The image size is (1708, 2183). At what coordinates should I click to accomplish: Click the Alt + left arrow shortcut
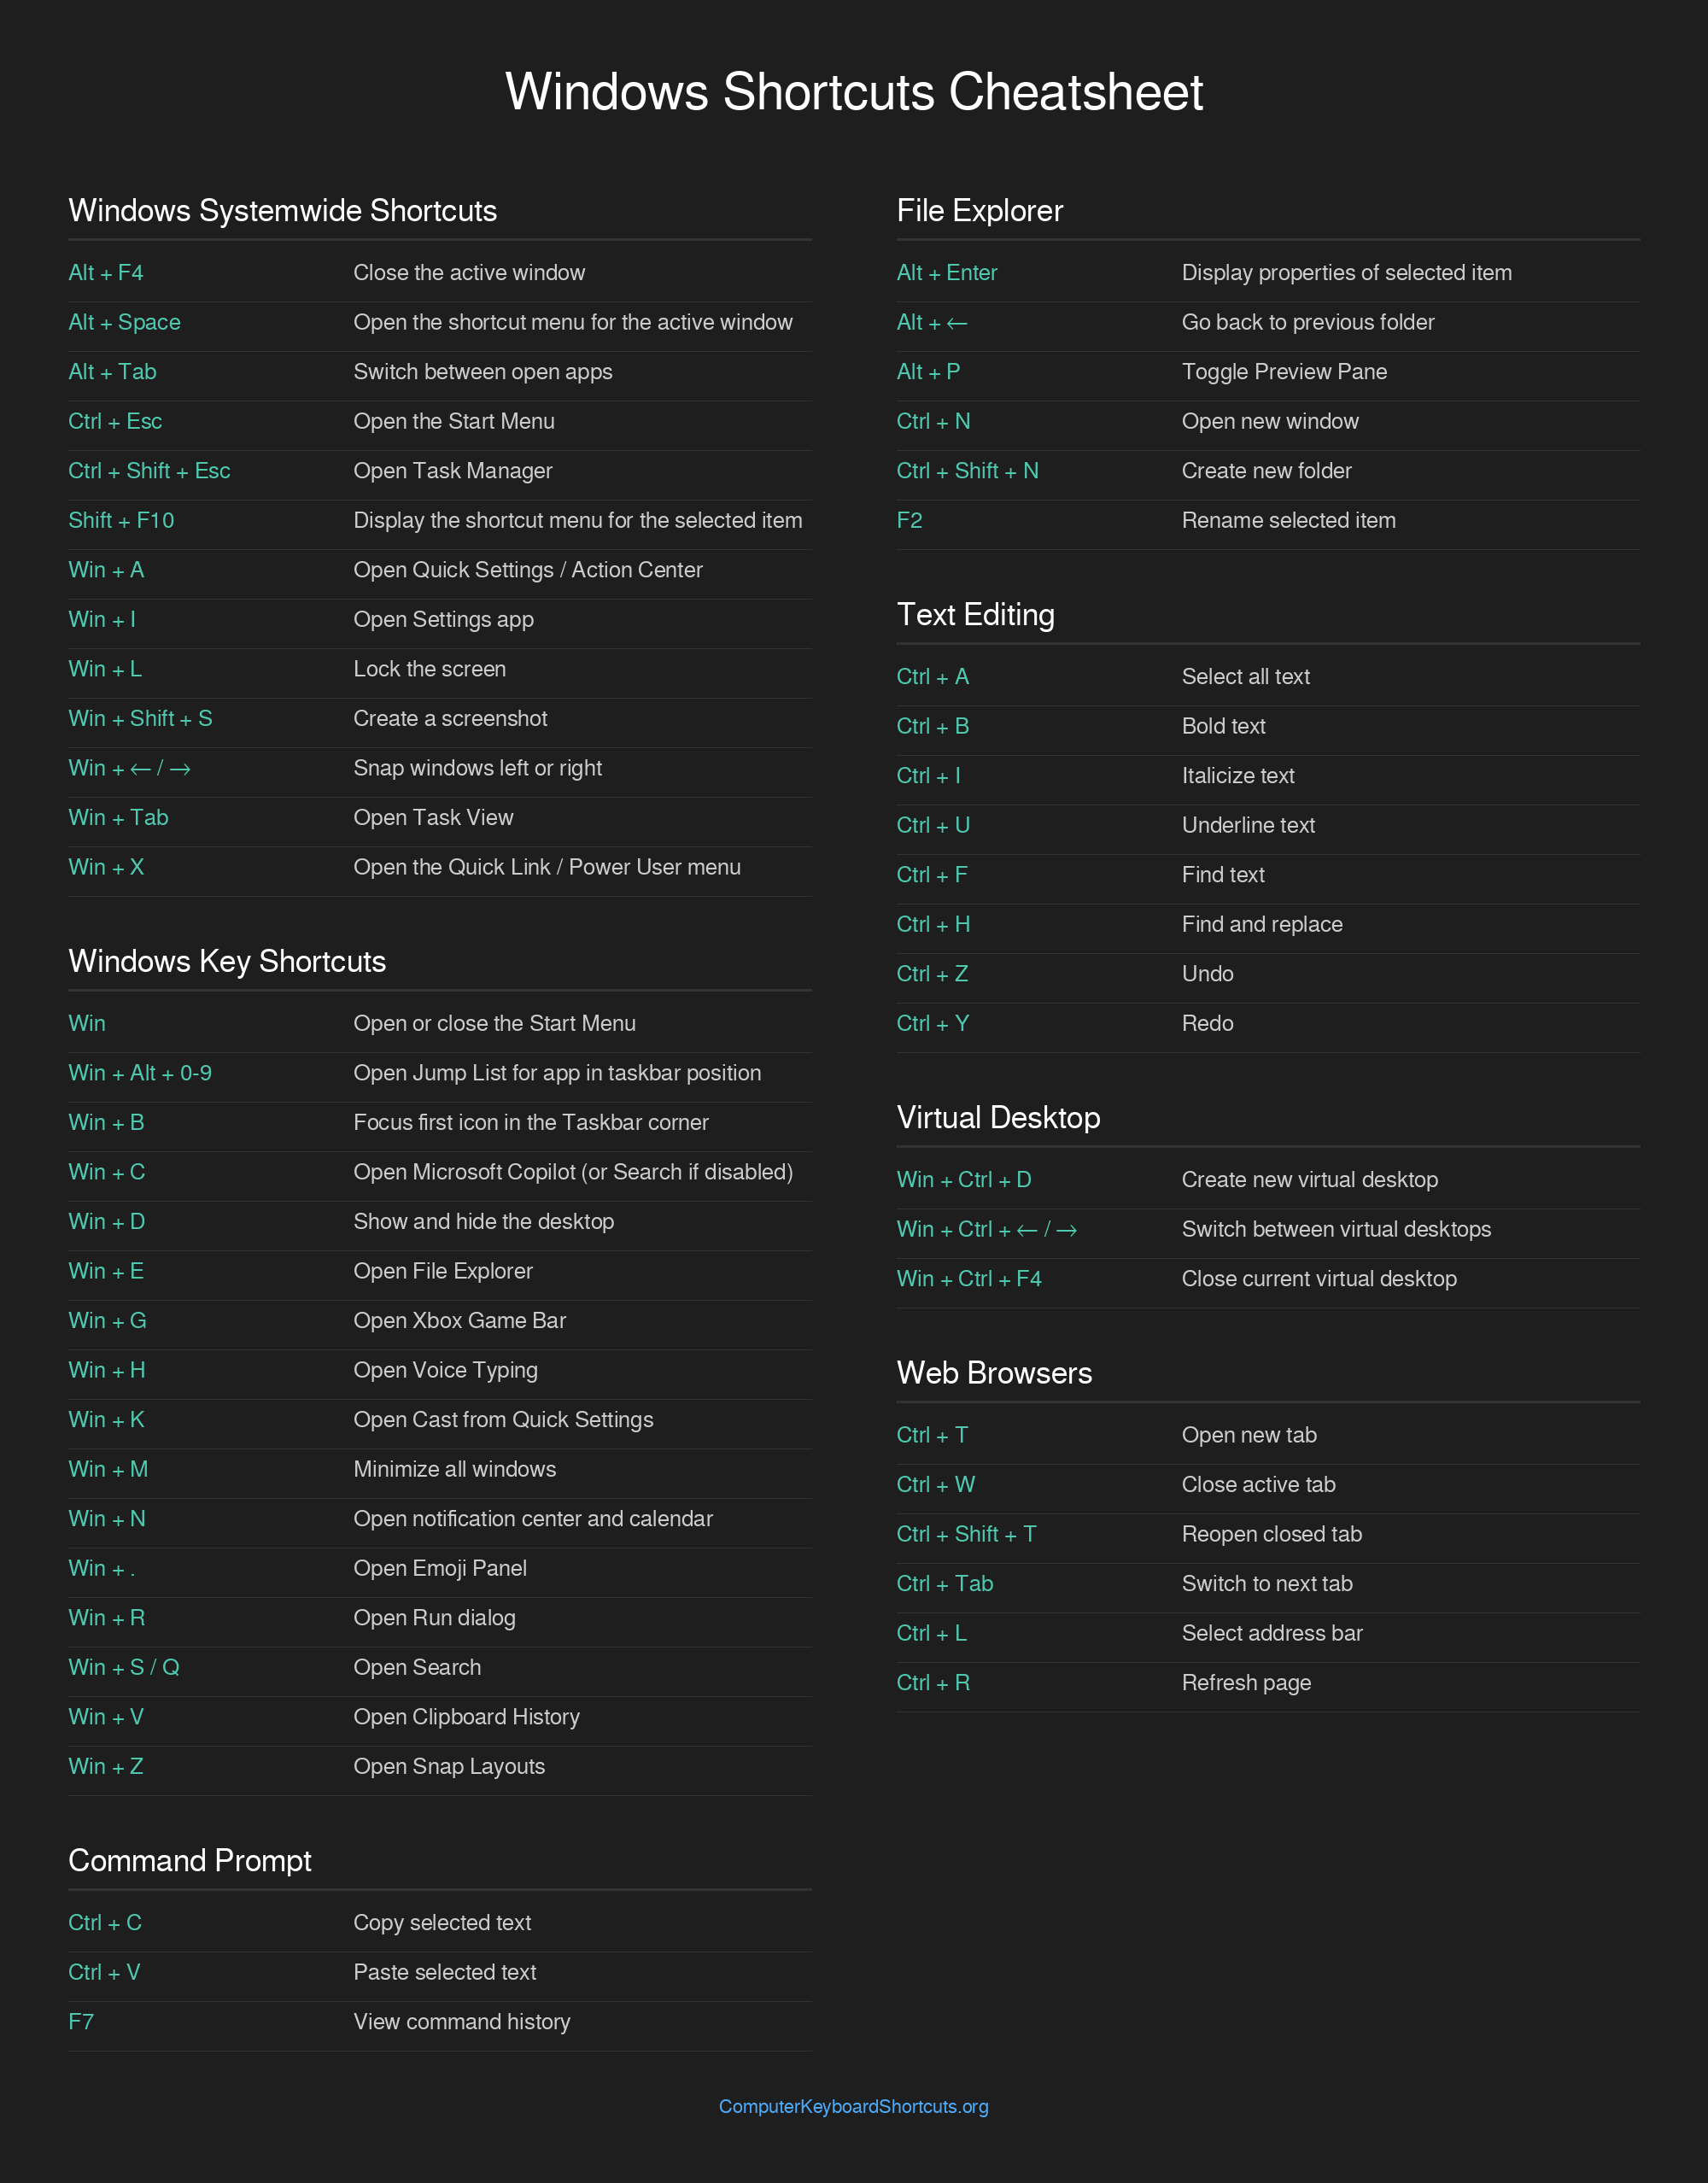tap(932, 323)
